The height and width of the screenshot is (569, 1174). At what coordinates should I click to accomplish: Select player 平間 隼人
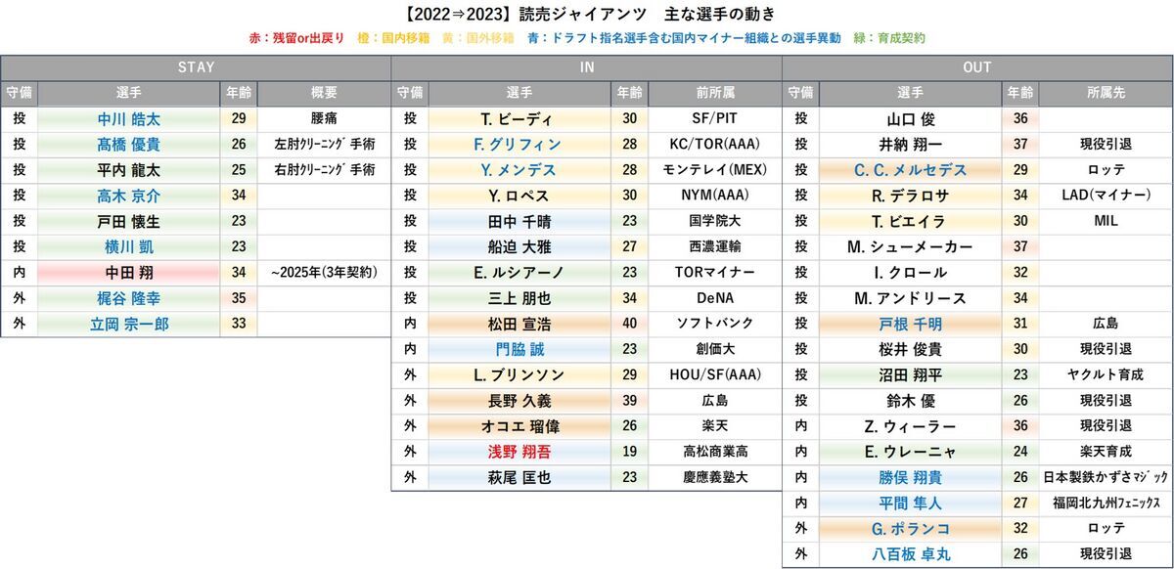pos(910,503)
